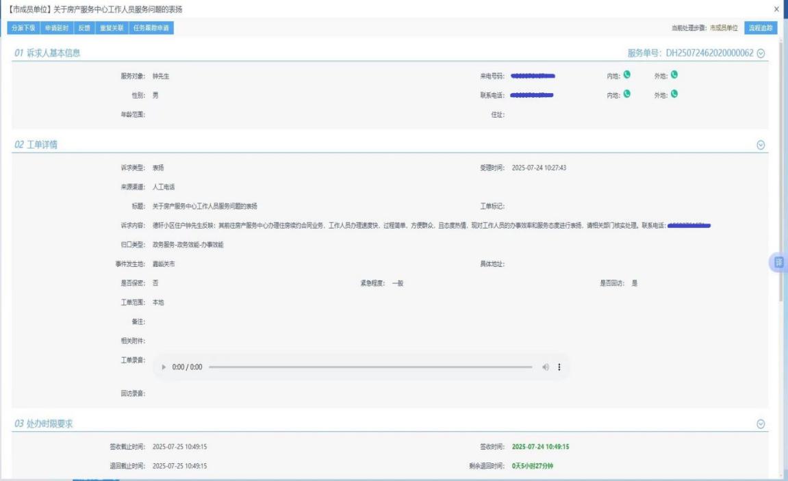This screenshot has width=788, height=481.
Task: Collapse the 02 工单详情 section
Action: [760, 145]
